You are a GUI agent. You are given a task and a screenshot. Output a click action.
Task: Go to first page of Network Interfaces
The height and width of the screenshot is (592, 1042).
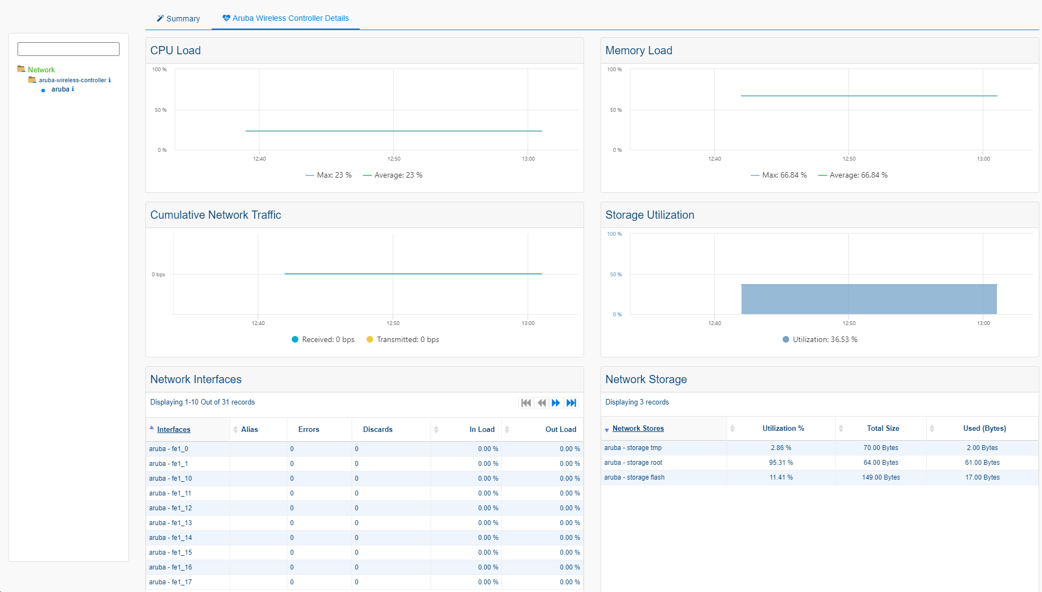coord(526,403)
